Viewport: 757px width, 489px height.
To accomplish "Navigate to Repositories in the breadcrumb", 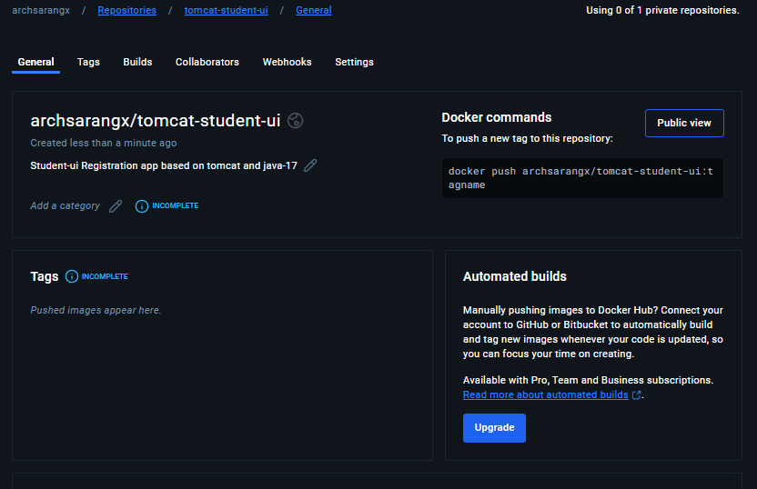I will tap(126, 10).
